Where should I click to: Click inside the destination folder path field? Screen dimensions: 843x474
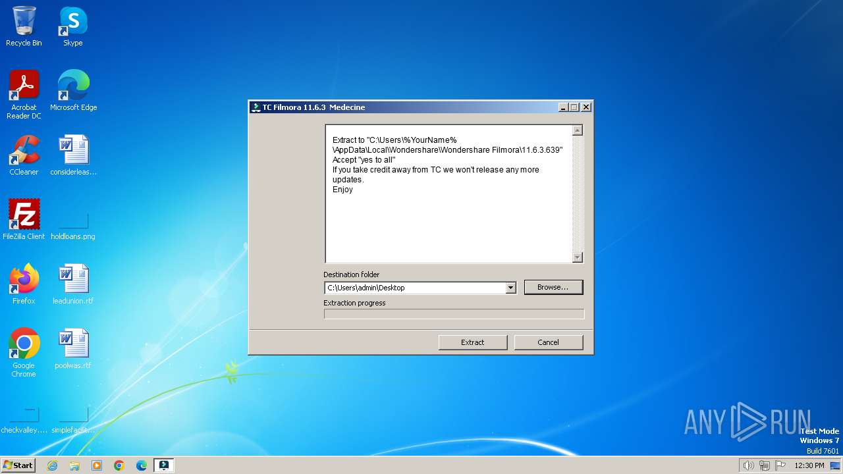(415, 288)
